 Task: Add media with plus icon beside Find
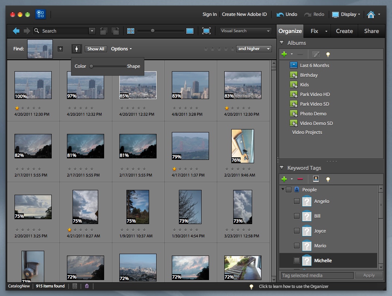point(61,49)
